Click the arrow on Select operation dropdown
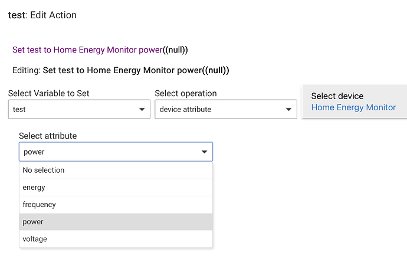 [288, 110]
